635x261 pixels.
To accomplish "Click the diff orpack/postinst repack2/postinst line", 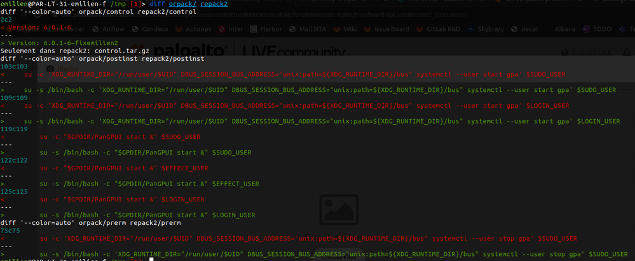I will 102,59.
